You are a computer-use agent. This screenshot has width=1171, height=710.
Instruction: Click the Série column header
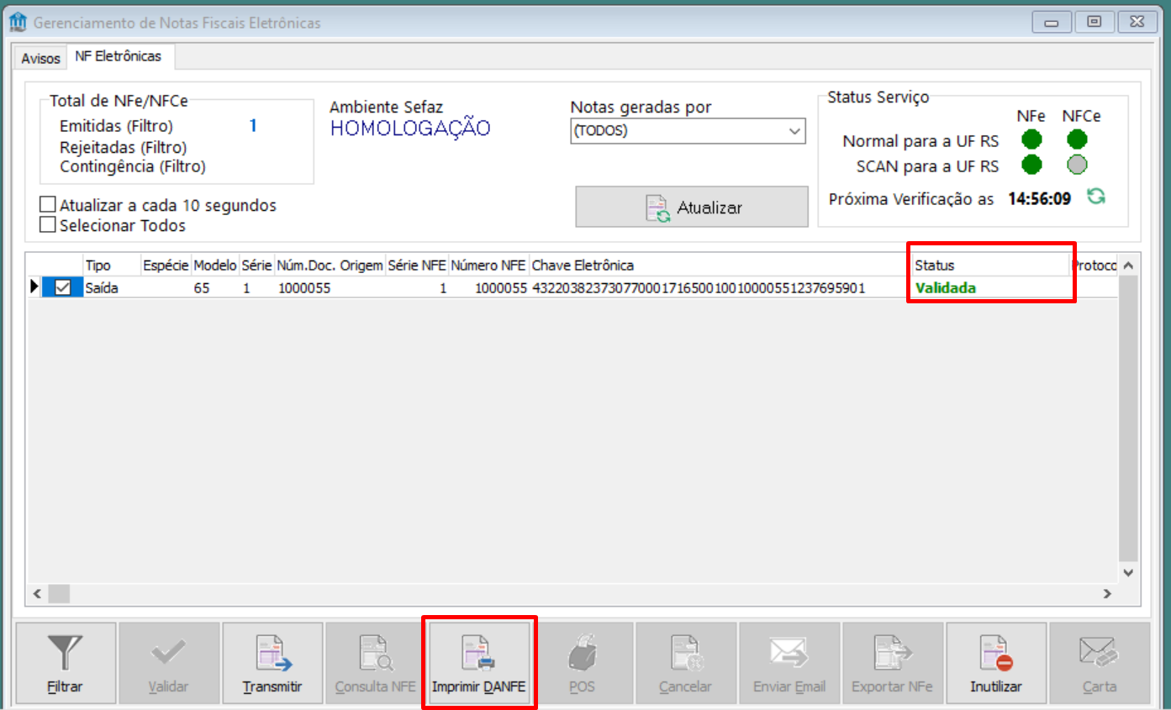(x=257, y=266)
